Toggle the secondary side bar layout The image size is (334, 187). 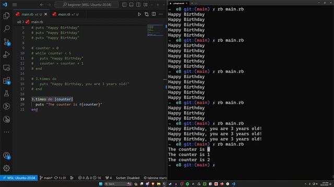coord(138,5)
